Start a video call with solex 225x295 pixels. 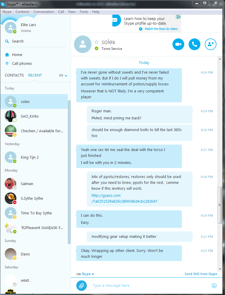pyautogui.click(x=178, y=44)
